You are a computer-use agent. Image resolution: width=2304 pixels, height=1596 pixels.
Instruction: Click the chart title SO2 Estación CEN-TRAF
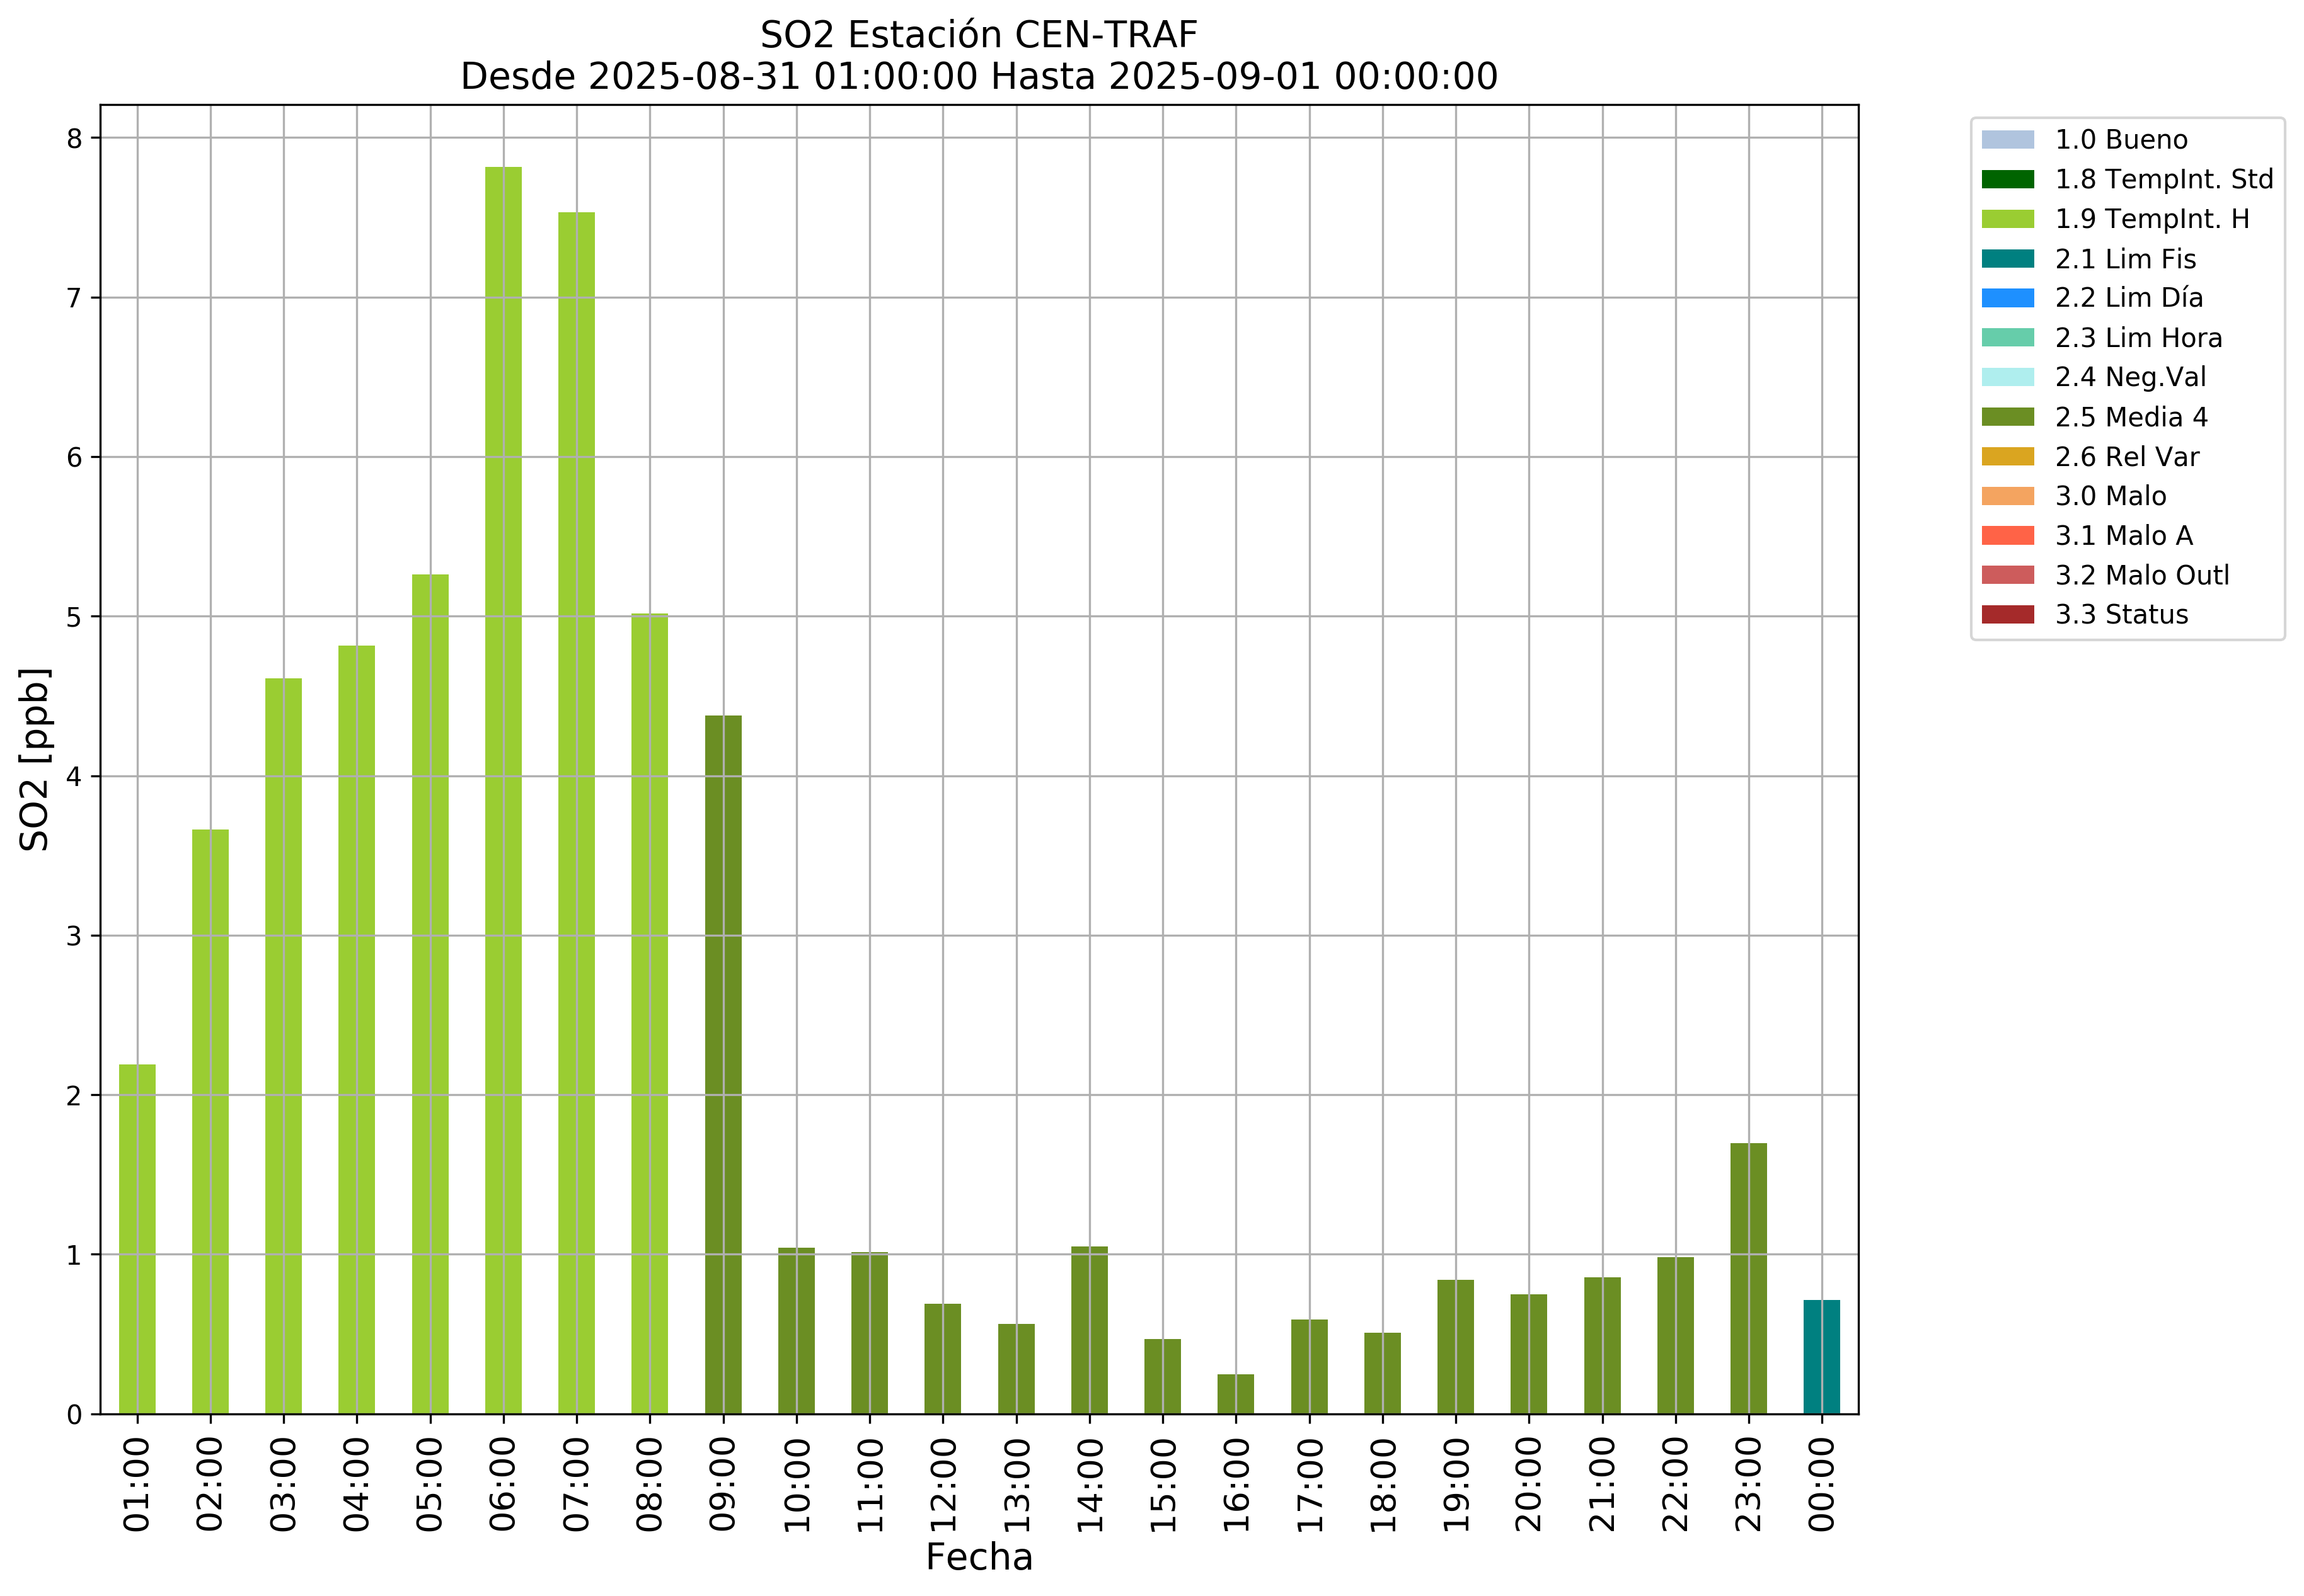click(x=979, y=35)
